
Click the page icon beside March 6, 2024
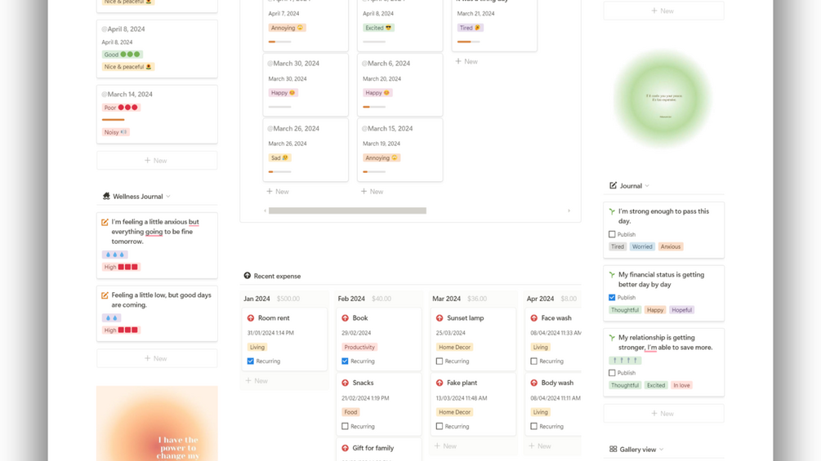[364, 64]
